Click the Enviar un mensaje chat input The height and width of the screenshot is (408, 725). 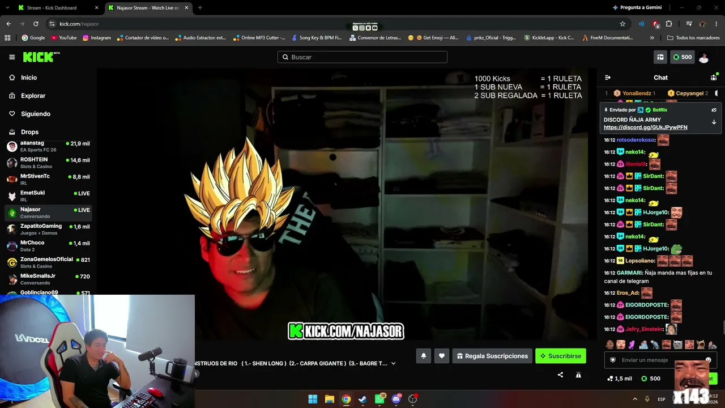coord(660,360)
